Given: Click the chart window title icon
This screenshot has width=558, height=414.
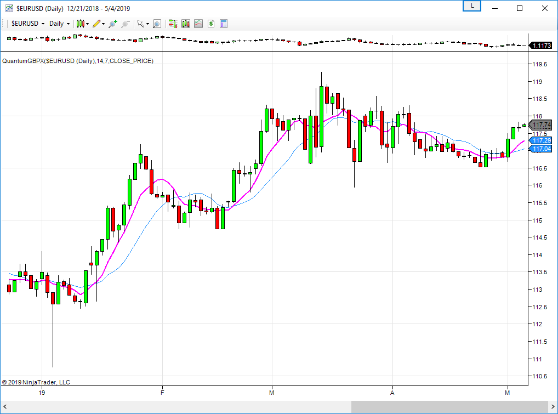Looking at the screenshot, I should [9, 8].
